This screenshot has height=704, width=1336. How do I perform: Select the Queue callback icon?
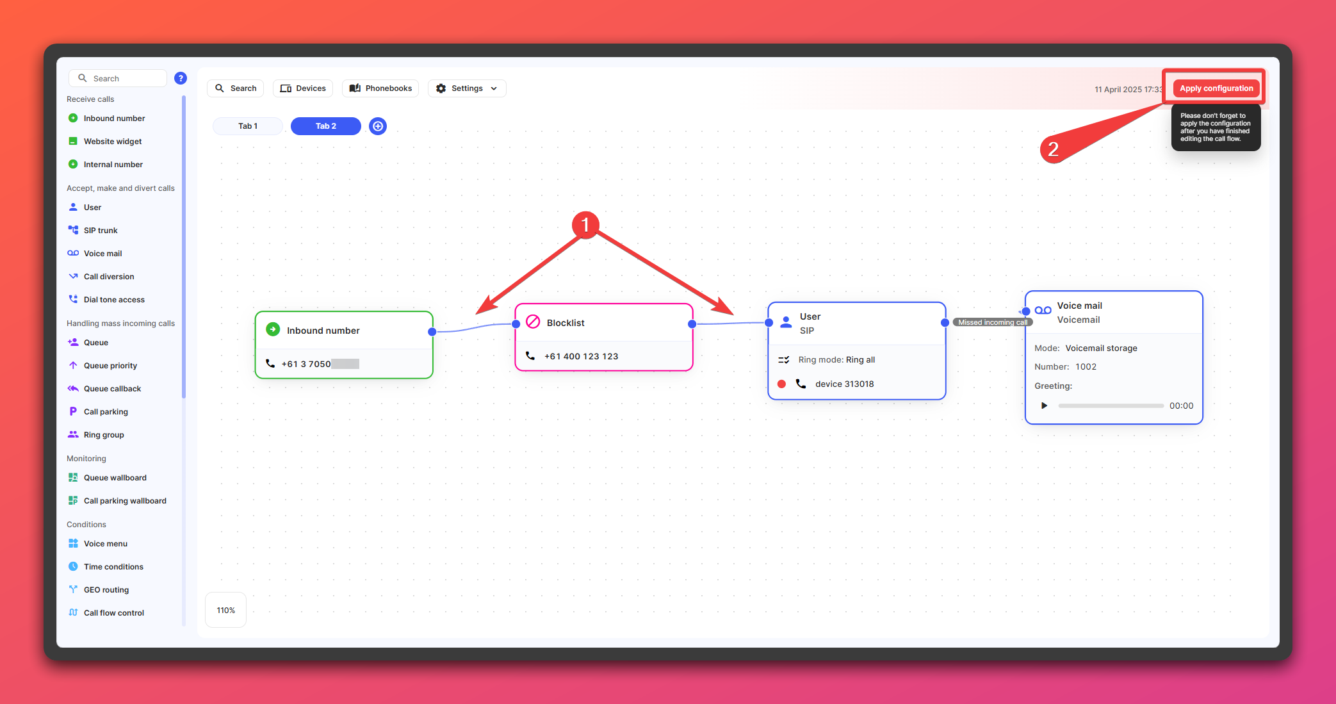point(73,388)
